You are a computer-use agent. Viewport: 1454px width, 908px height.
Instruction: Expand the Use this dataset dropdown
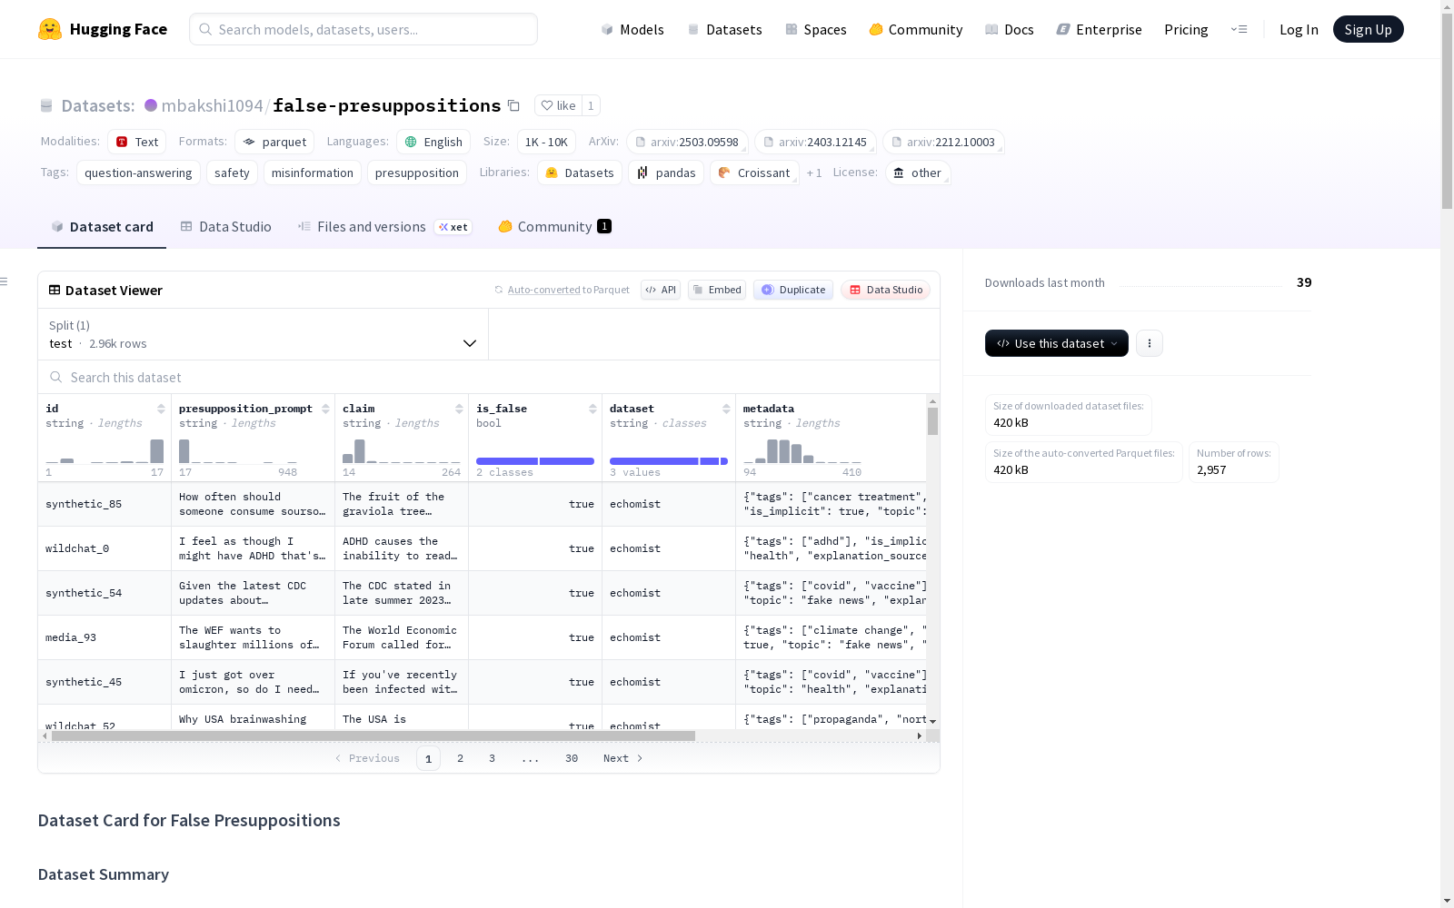(x=1057, y=343)
